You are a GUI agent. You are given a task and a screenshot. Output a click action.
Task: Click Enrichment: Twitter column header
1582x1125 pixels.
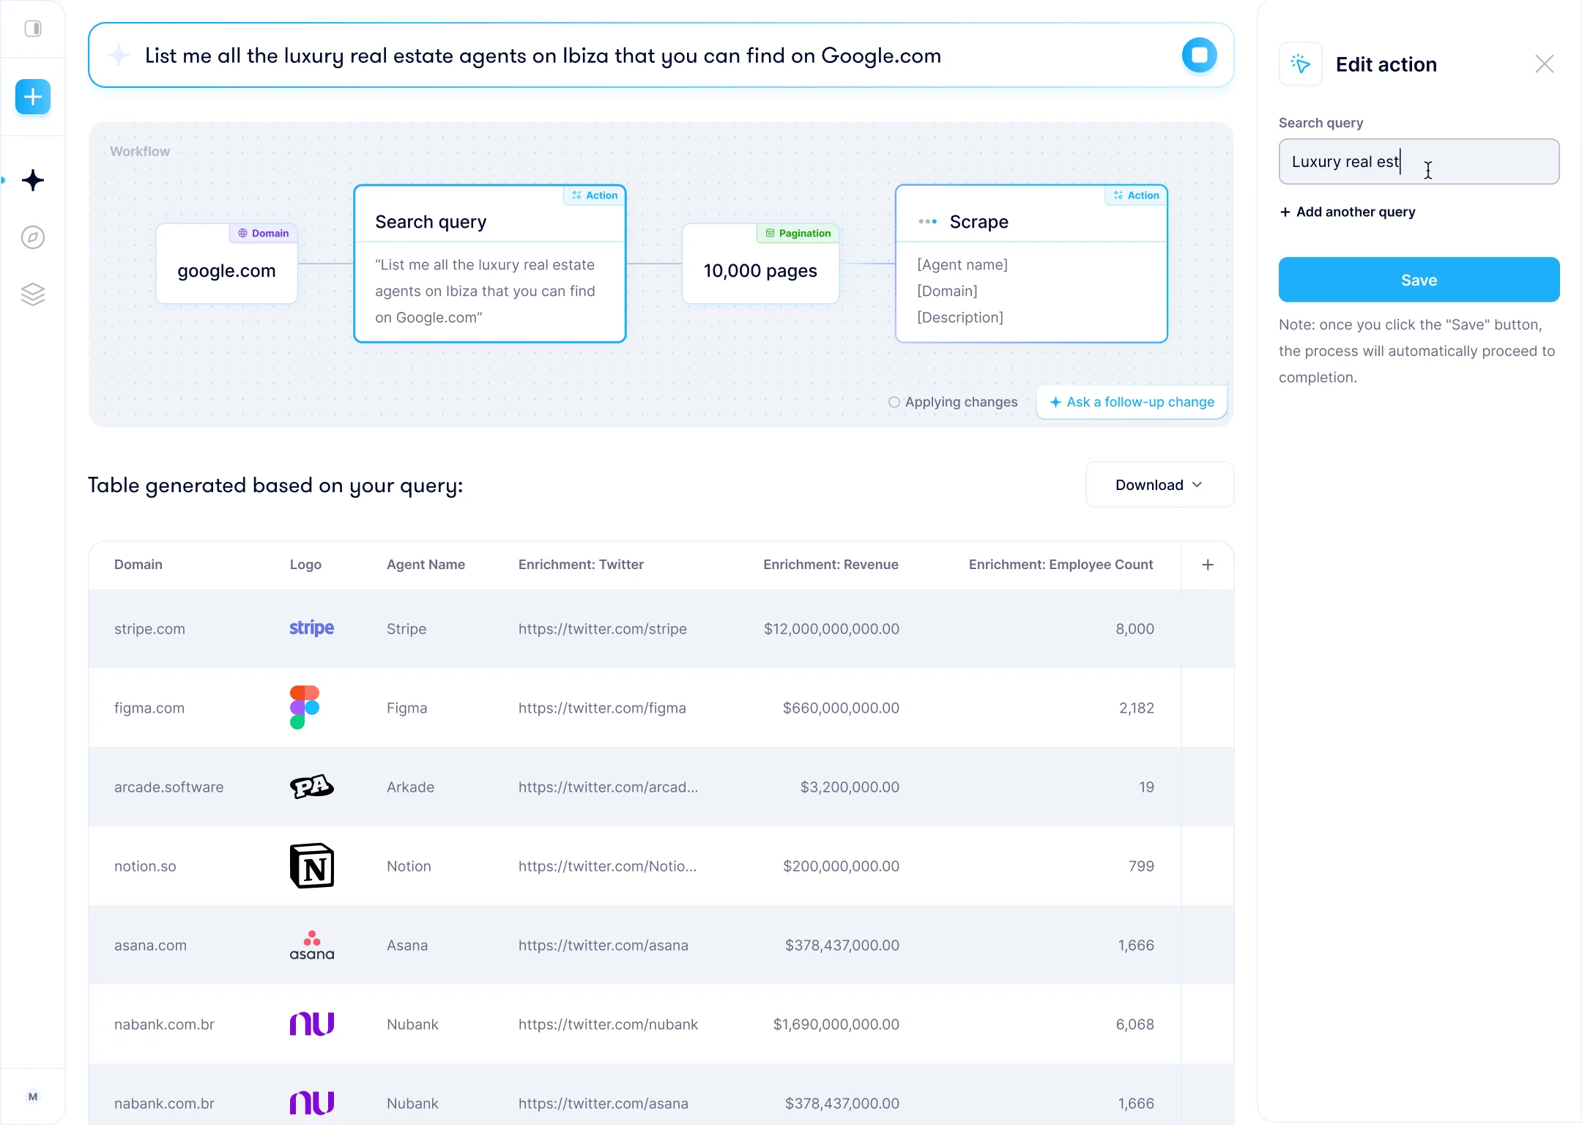click(581, 565)
